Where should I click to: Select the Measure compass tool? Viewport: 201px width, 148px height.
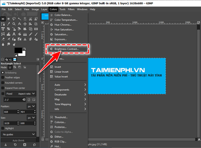19,24
